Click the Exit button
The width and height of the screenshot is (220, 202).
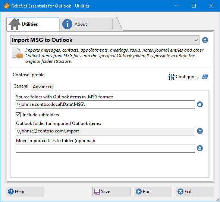click(195, 192)
